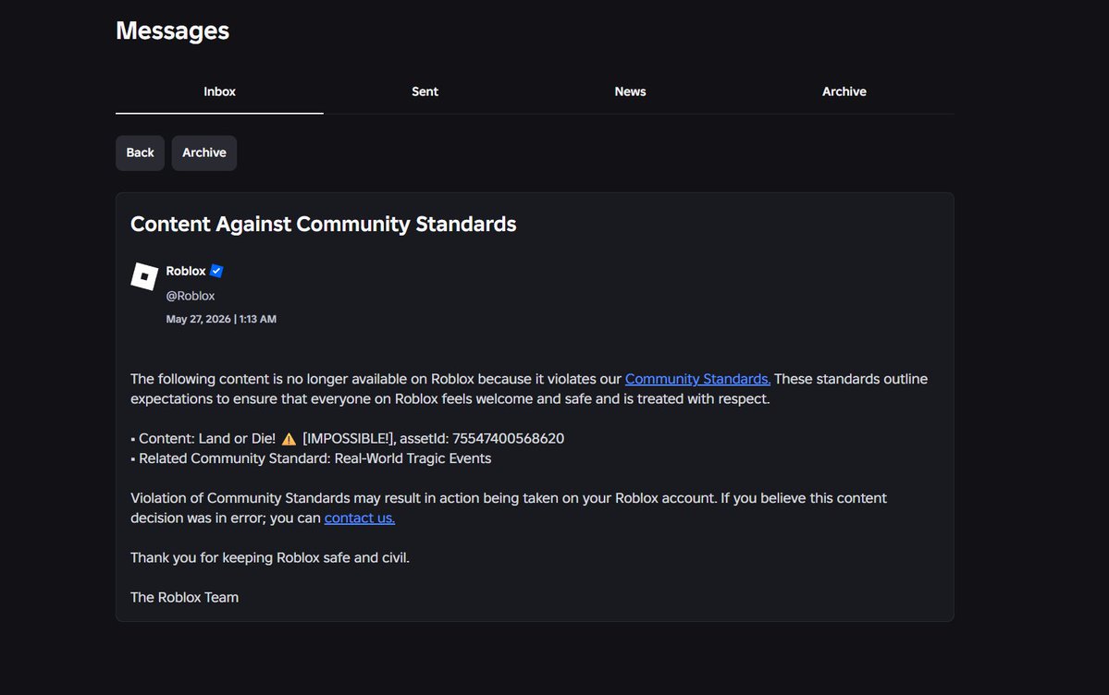Click the Back button
Screen dimensions: 1109x695
(140, 152)
